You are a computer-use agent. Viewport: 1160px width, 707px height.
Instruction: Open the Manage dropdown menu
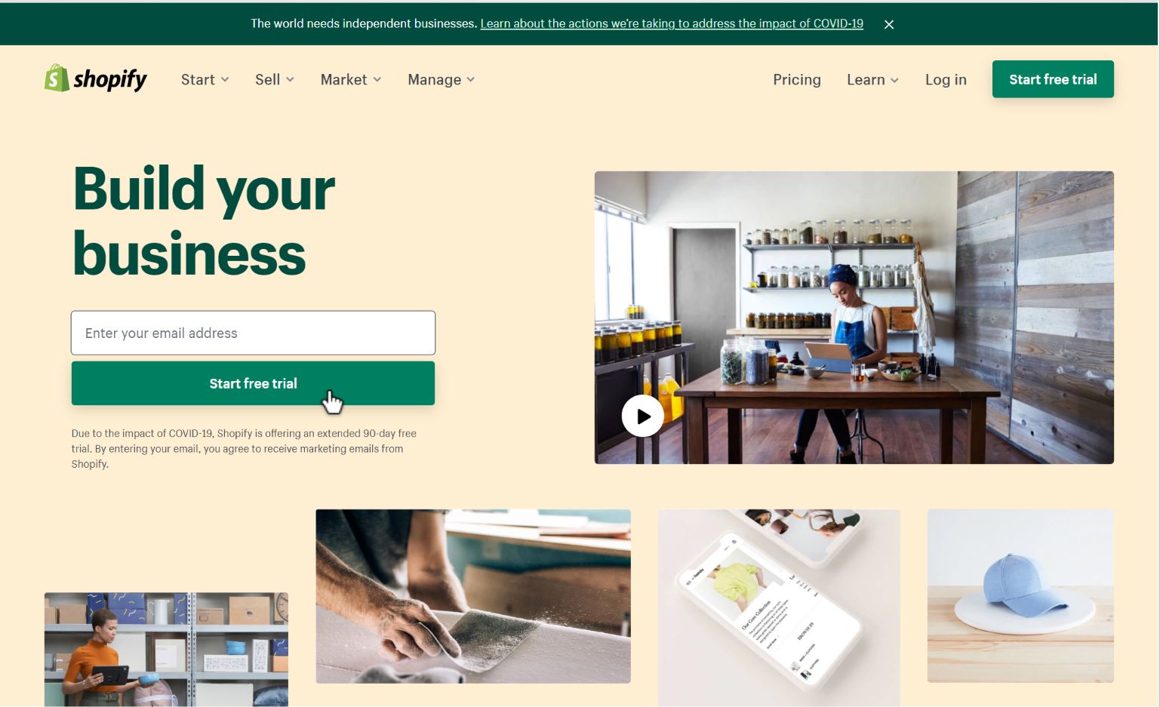442,79
